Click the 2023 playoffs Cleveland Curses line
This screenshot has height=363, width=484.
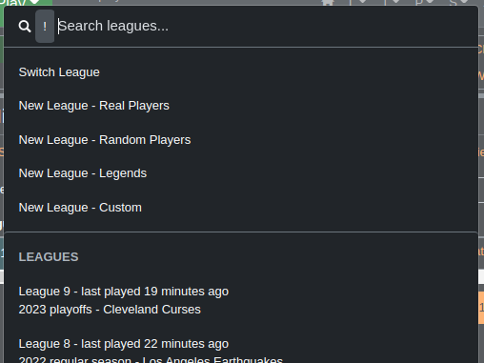110,310
